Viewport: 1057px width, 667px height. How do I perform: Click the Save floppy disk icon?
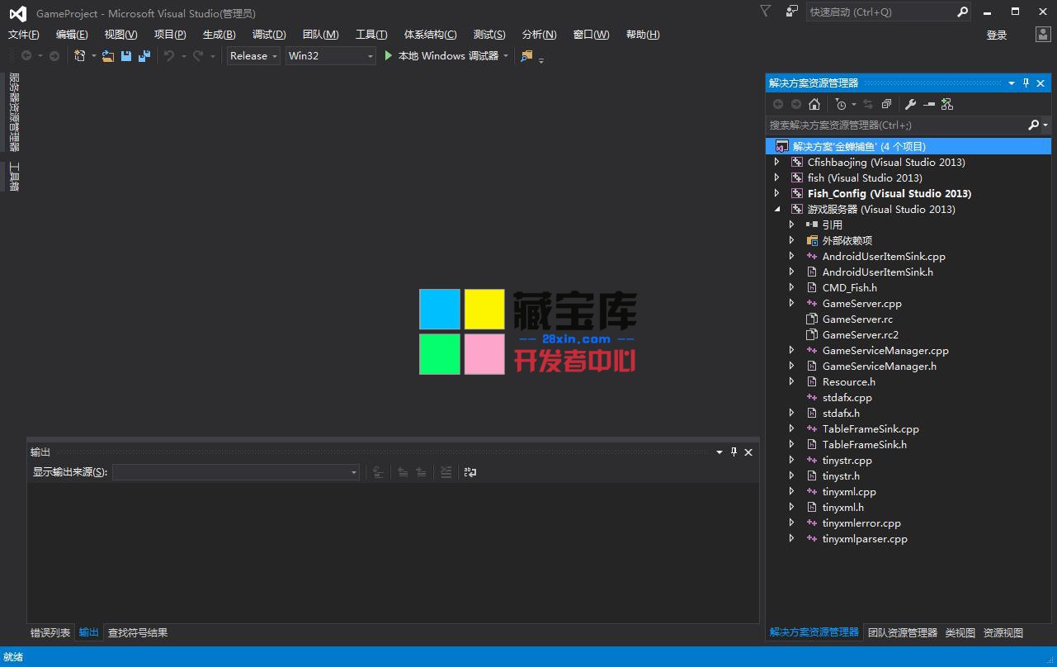(x=126, y=56)
